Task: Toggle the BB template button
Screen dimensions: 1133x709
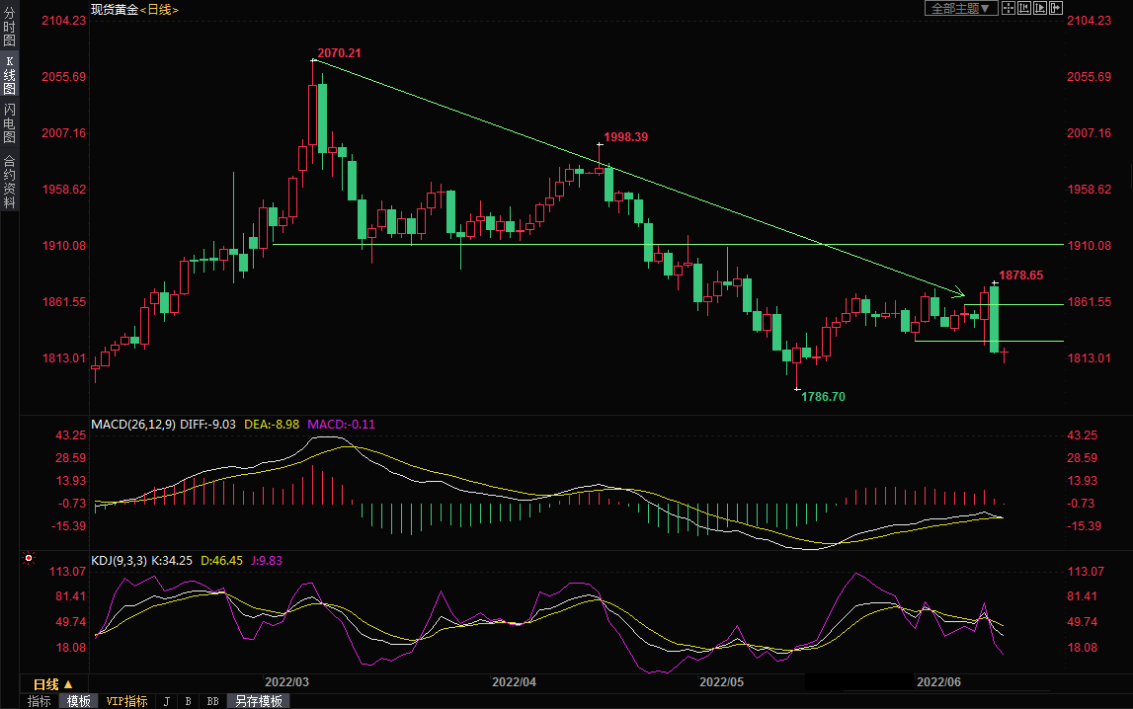Action: (212, 701)
